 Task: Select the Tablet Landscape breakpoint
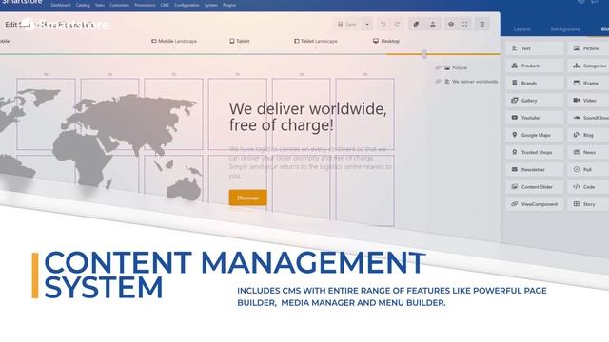(315, 41)
